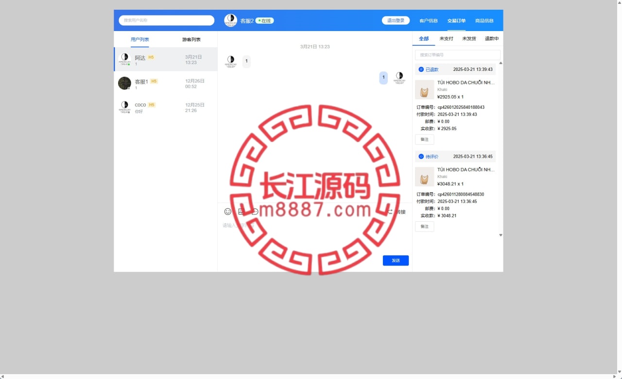Viewport: 622px width, 379px height.
Task: Click 12月26日 00:52 time for 客服1
Action: point(195,83)
